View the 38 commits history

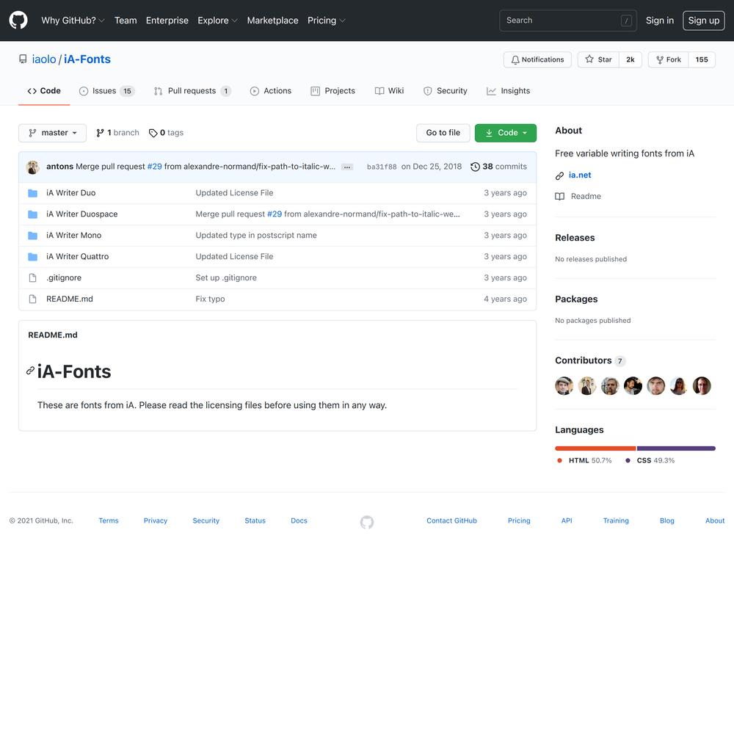pos(498,166)
